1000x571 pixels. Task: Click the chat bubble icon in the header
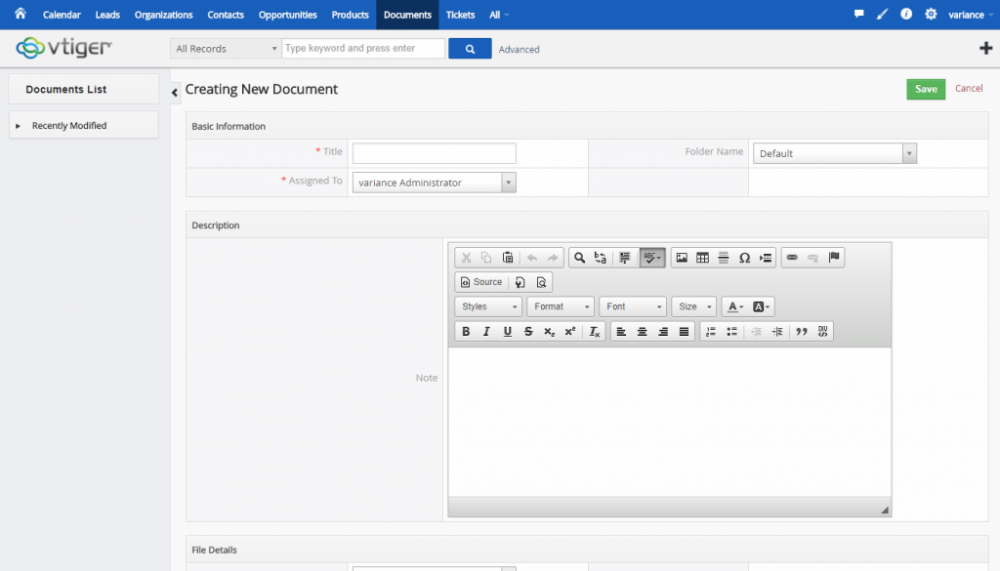pyautogui.click(x=860, y=14)
